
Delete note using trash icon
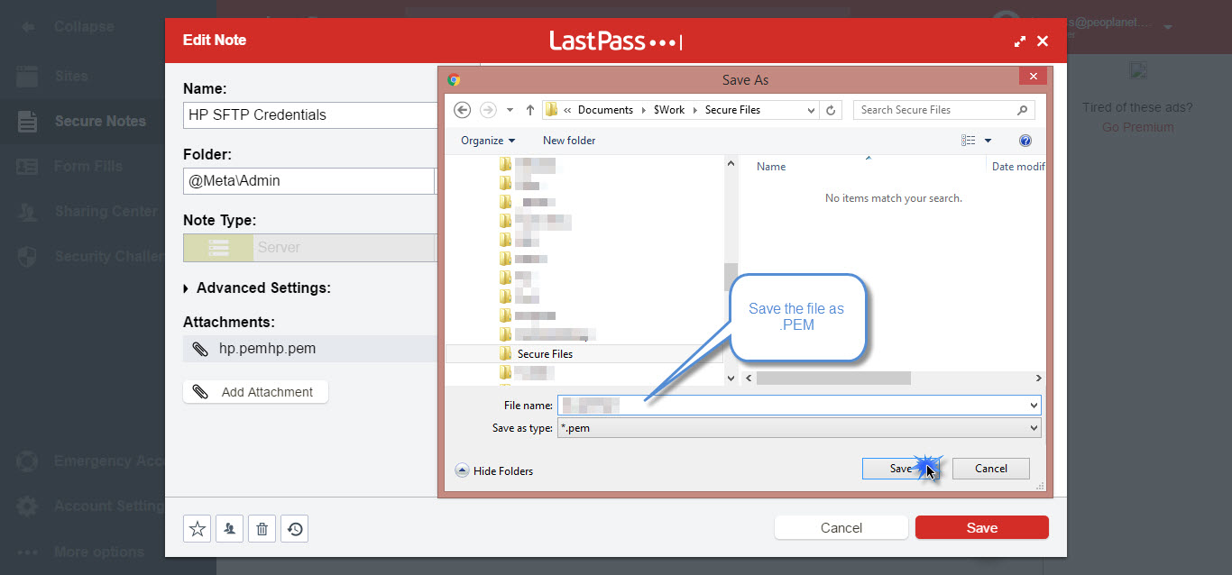262,529
